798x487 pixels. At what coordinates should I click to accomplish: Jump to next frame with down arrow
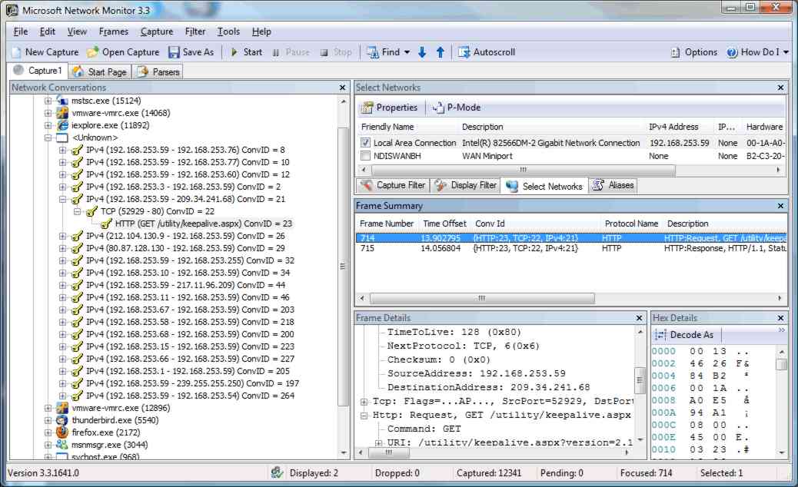[x=422, y=52]
